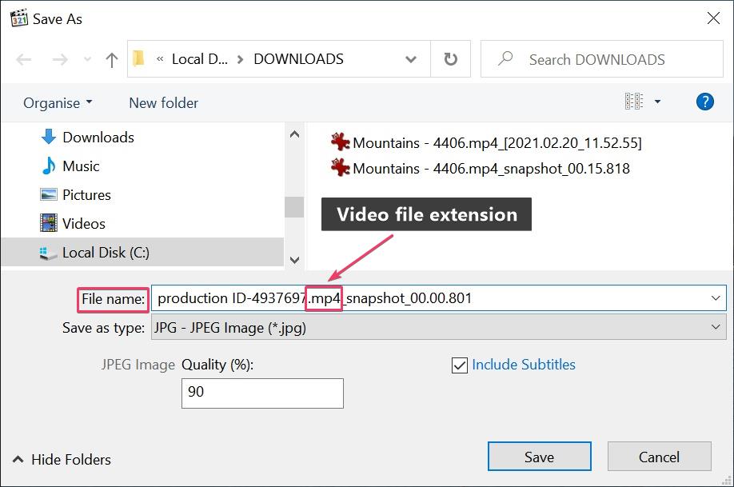Click the Save button
Screen dimensions: 734x487
(x=539, y=457)
